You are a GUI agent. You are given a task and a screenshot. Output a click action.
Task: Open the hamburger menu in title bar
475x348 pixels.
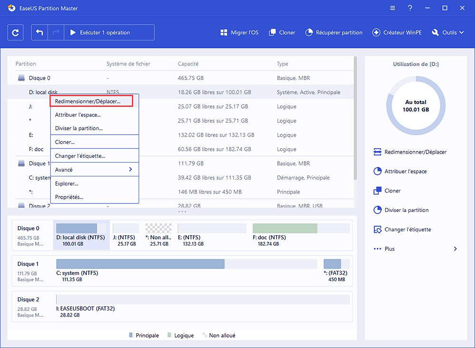click(x=392, y=8)
